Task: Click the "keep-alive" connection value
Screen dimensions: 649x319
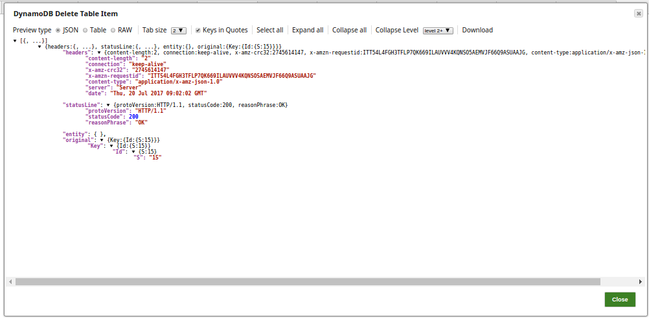Action: coord(148,64)
